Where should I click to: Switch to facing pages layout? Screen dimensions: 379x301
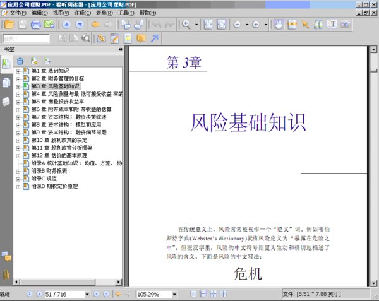pos(223,294)
